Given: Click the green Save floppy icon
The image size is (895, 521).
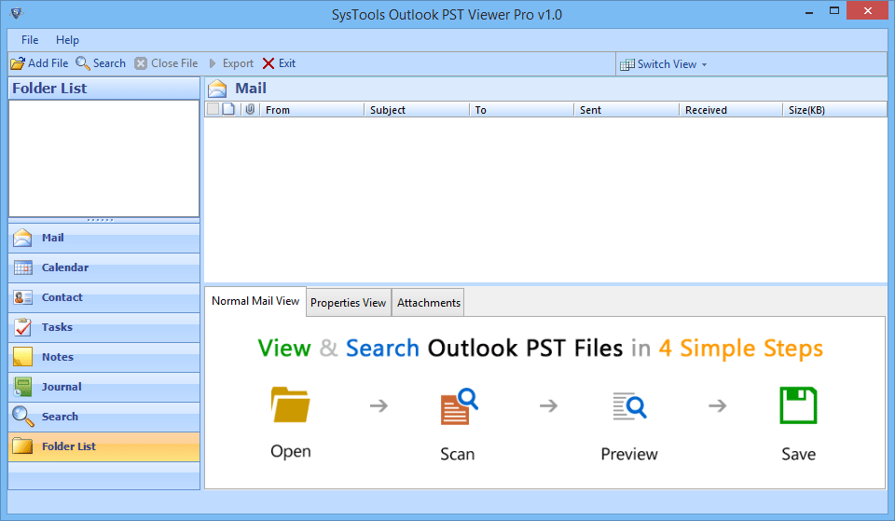Looking at the screenshot, I should pyautogui.click(x=799, y=405).
